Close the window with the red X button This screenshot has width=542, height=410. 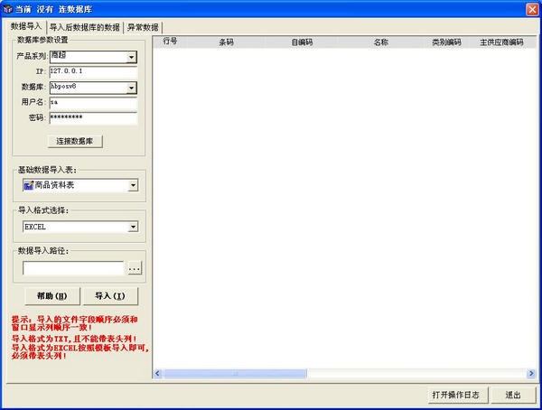[532, 10]
